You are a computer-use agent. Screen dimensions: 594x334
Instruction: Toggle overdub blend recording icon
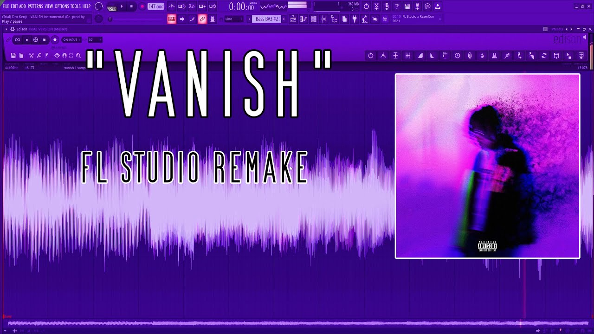[202, 6]
